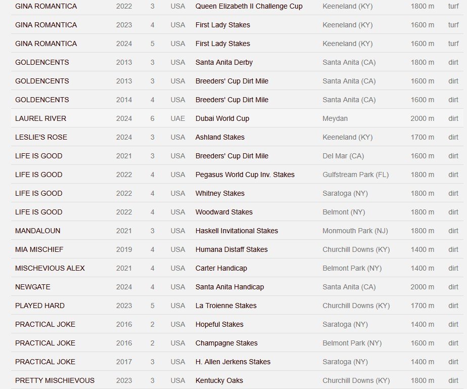Screen dimensions: 467x389
Task: Open PRETTY MISCHIEVOUS horse entry
Action: pos(55,381)
